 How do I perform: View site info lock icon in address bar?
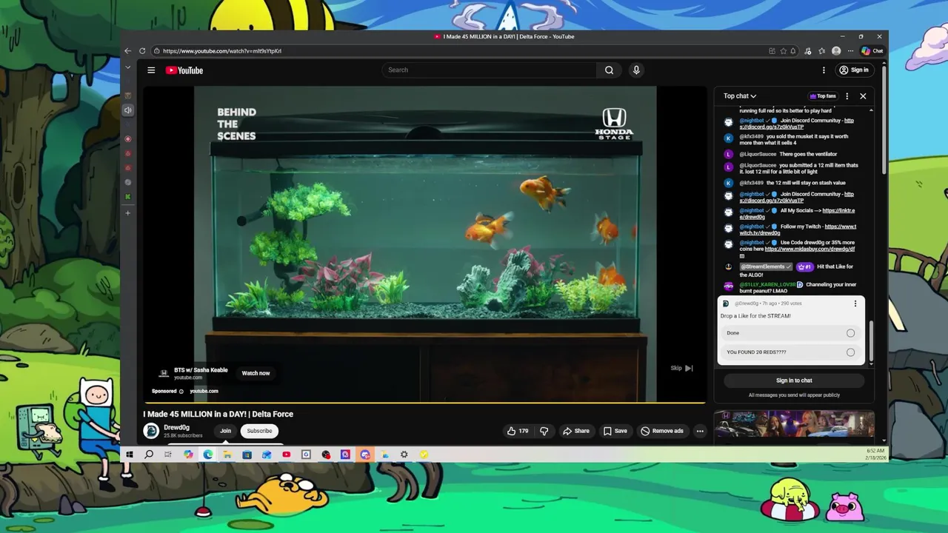(x=157, y=51)
